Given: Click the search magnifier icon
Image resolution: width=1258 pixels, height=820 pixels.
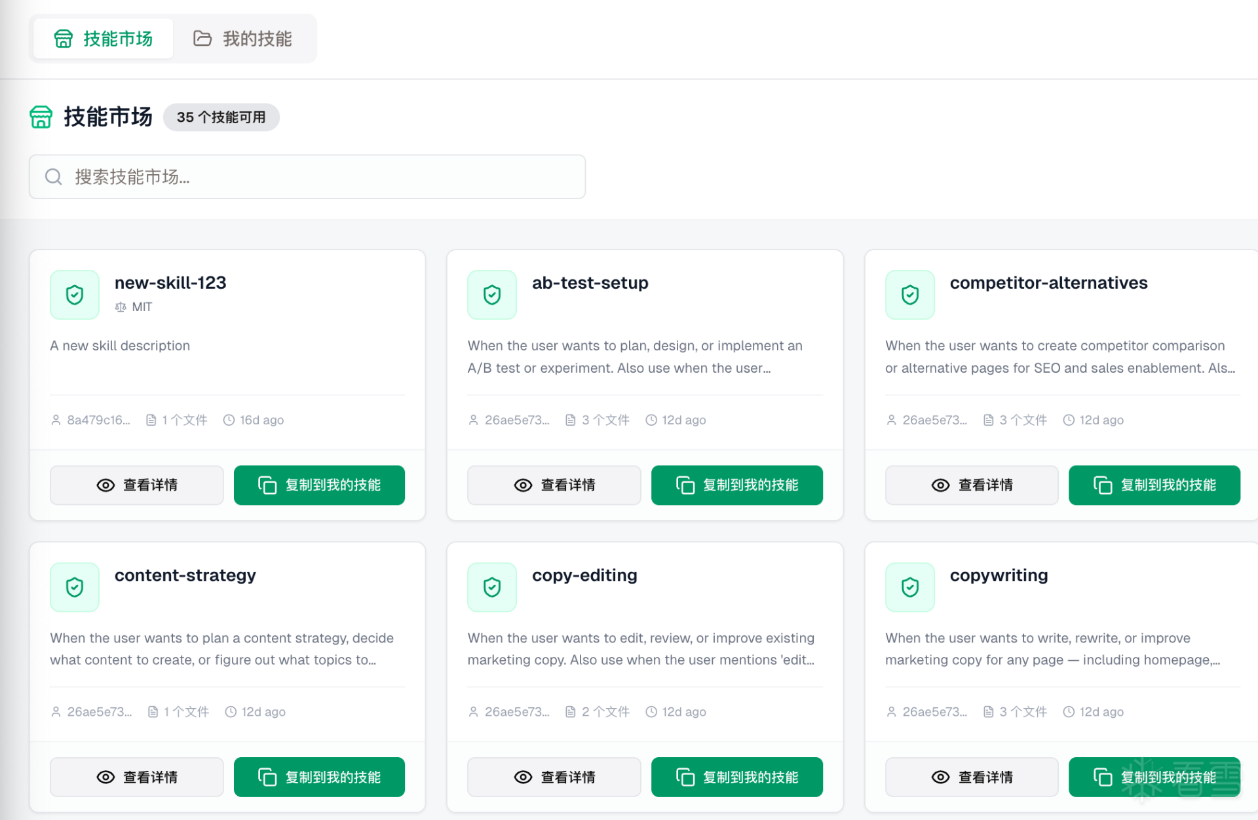Looking at the screenshot, I should click(54, 177).
